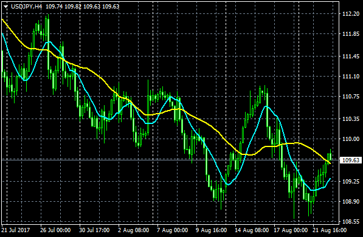
Task: Click the triangle arrow beside USDJPY,H4
Action: click(x=5, y=7)
